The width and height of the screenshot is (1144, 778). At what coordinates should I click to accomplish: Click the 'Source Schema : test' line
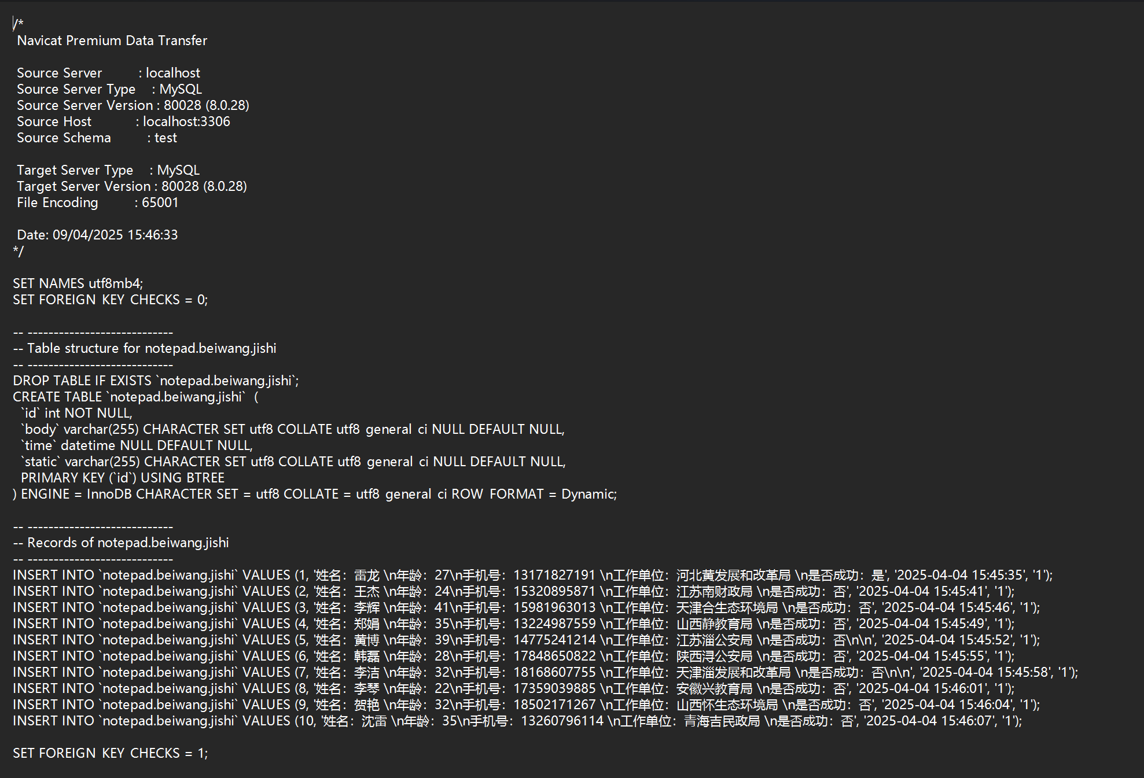click(x=97, y=138)
